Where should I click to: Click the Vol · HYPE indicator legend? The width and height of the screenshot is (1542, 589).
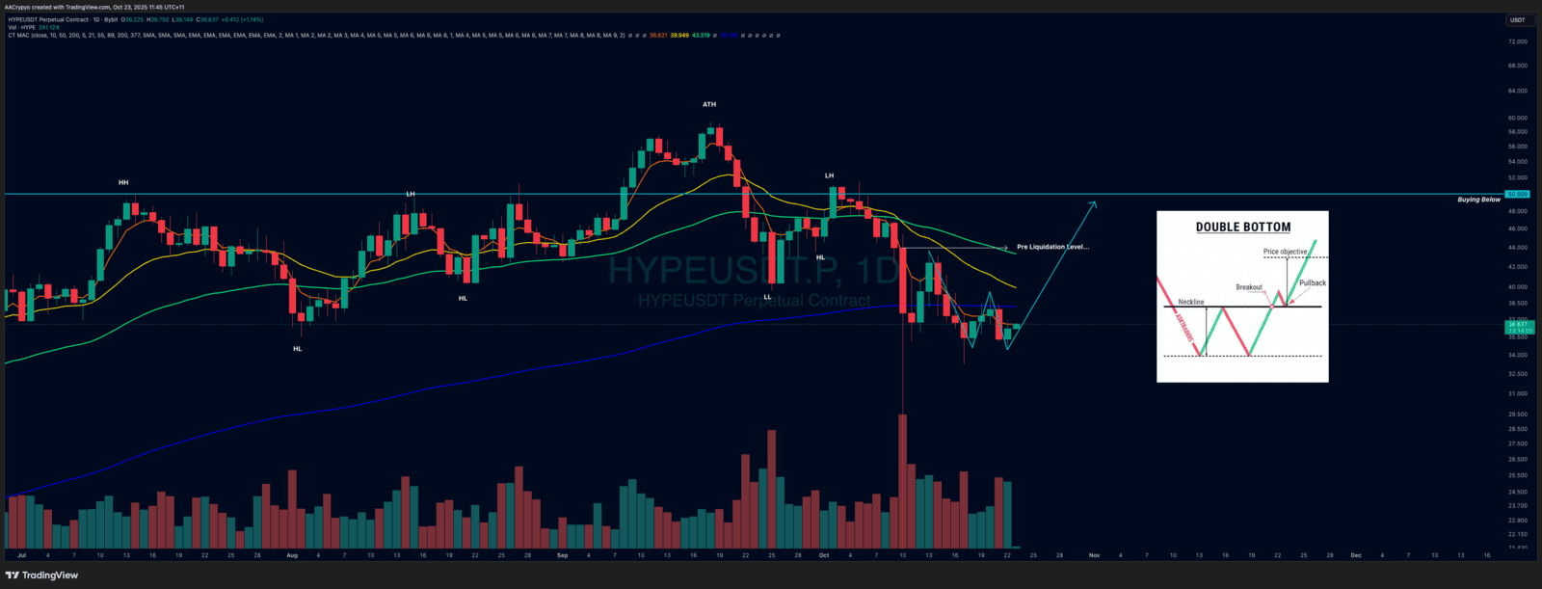coord(21,27)
